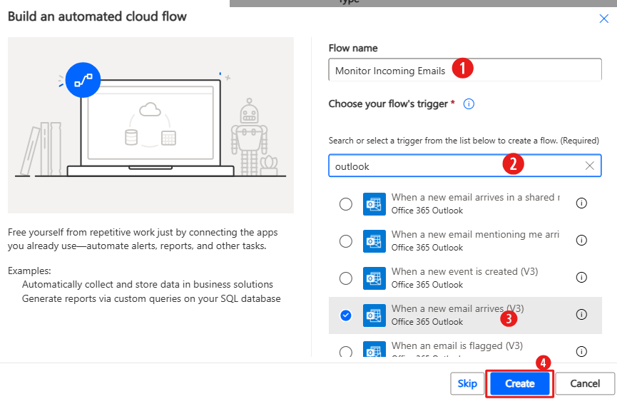The width and height of the screenshot is (617, 399).
Task: Click the laptop illustration image
Action: pos(151,125)
